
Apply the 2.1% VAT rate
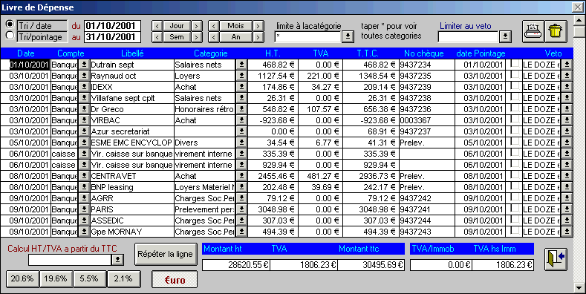click(x=124, y=278)
